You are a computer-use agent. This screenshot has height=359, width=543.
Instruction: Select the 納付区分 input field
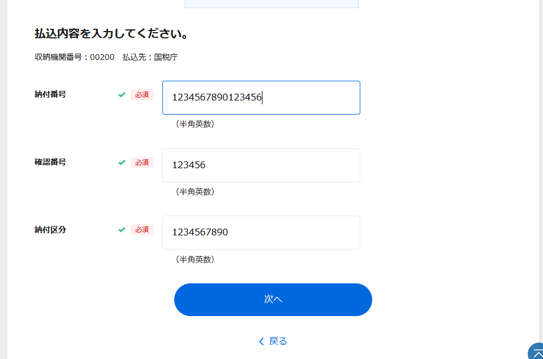[x=261, y=233]
